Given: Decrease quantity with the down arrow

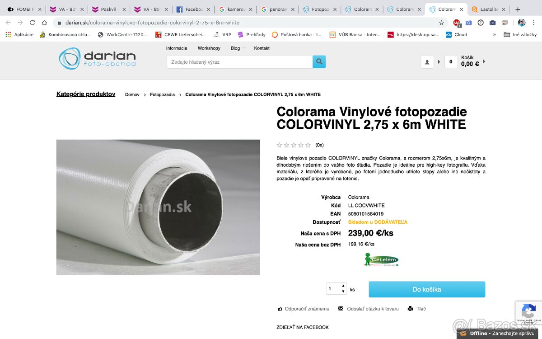Looking at the screenshot, I should coord(343,292).
